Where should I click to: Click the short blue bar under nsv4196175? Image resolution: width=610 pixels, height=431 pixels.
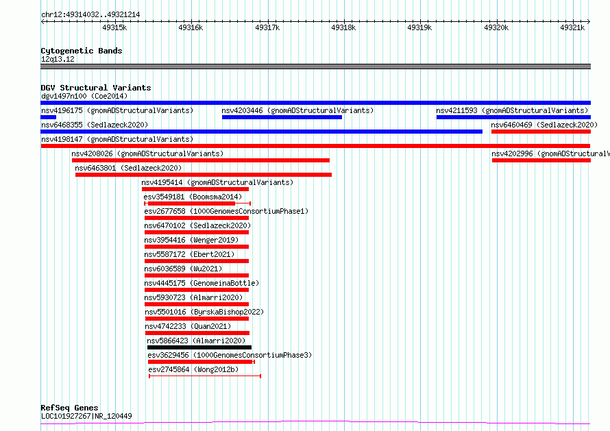point(49,117)
